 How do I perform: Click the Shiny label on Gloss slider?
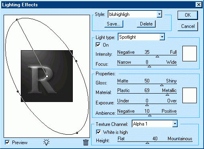pyautogui.click(x=171, y=81)
